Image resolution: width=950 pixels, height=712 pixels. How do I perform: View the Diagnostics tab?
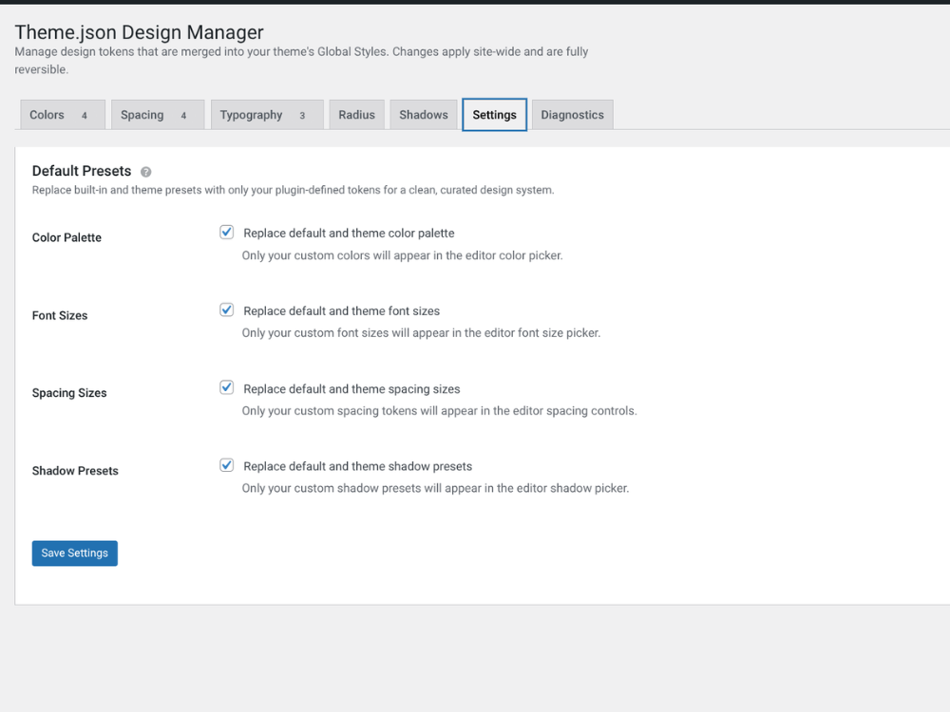click(572, 115)
